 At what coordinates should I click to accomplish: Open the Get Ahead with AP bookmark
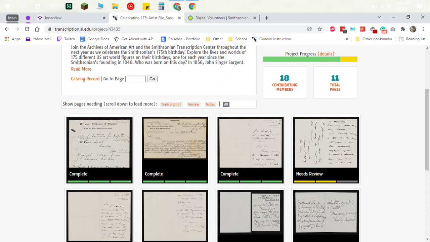point(135,39)
